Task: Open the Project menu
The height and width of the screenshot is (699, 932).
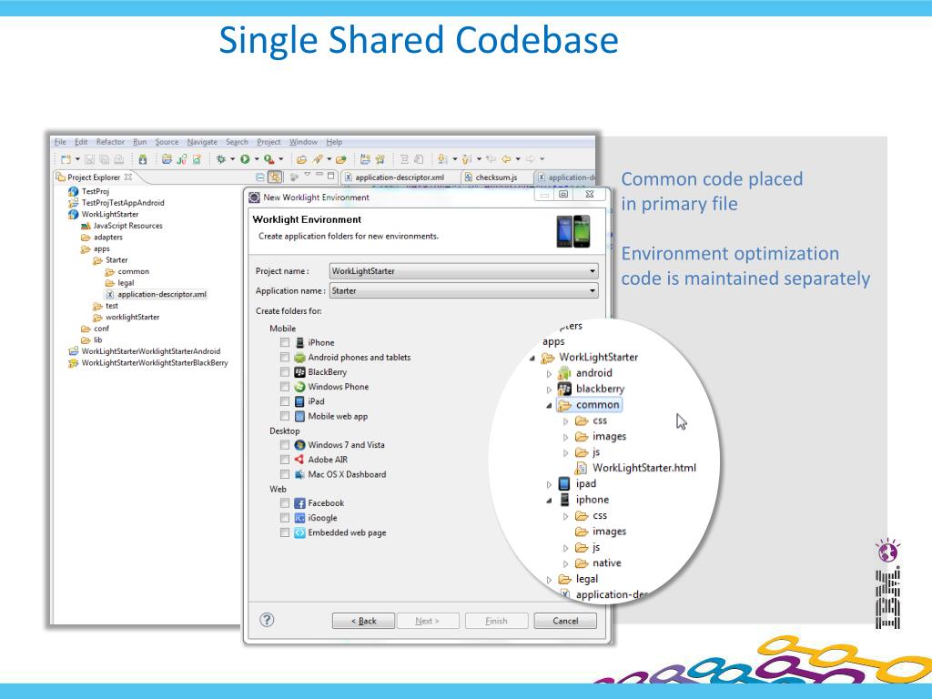Action: click(268, 142)
